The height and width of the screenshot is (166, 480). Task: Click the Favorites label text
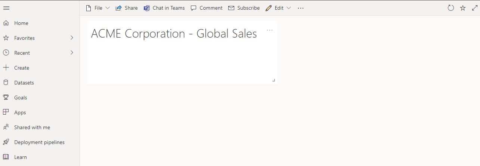[x=24, y=38]
